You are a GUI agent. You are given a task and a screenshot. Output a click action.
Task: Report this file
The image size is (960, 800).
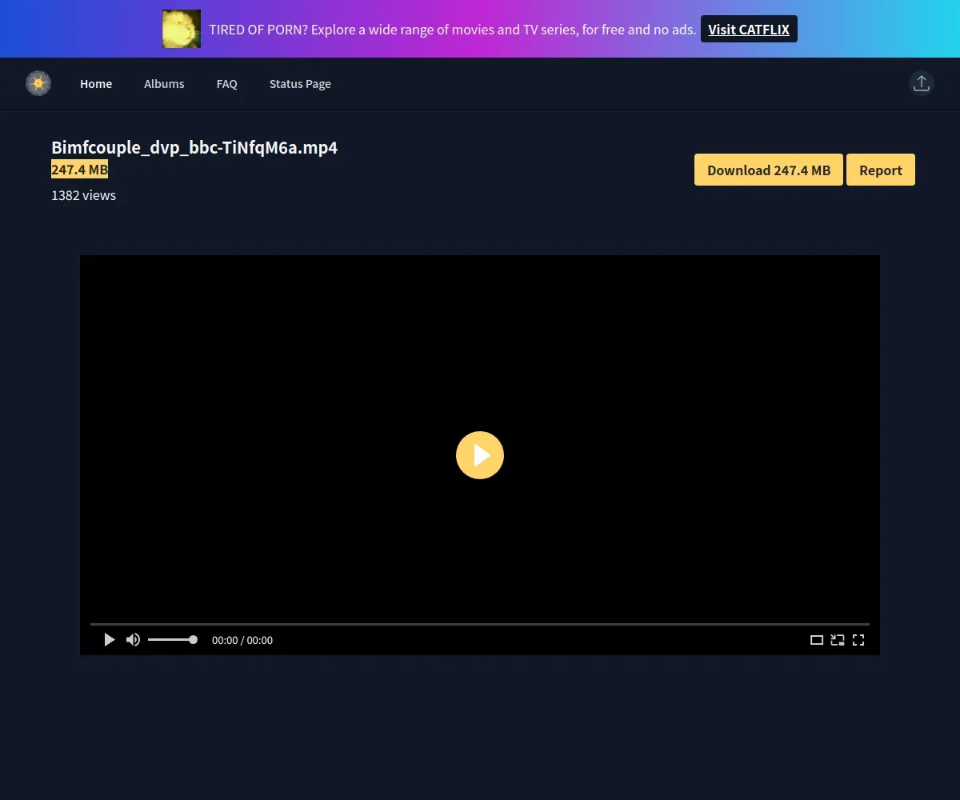click(x=881, y=170)
